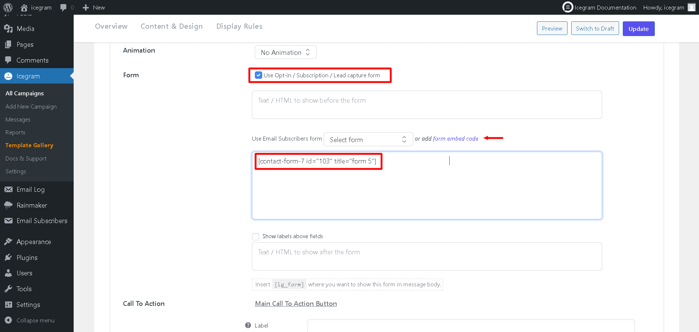Open Template Gallery submenu item

coord(29,145)
